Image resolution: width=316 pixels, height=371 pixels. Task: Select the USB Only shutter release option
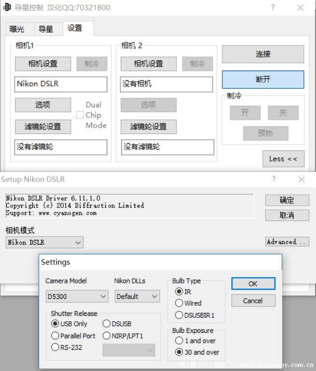click(x=56, y=324)
